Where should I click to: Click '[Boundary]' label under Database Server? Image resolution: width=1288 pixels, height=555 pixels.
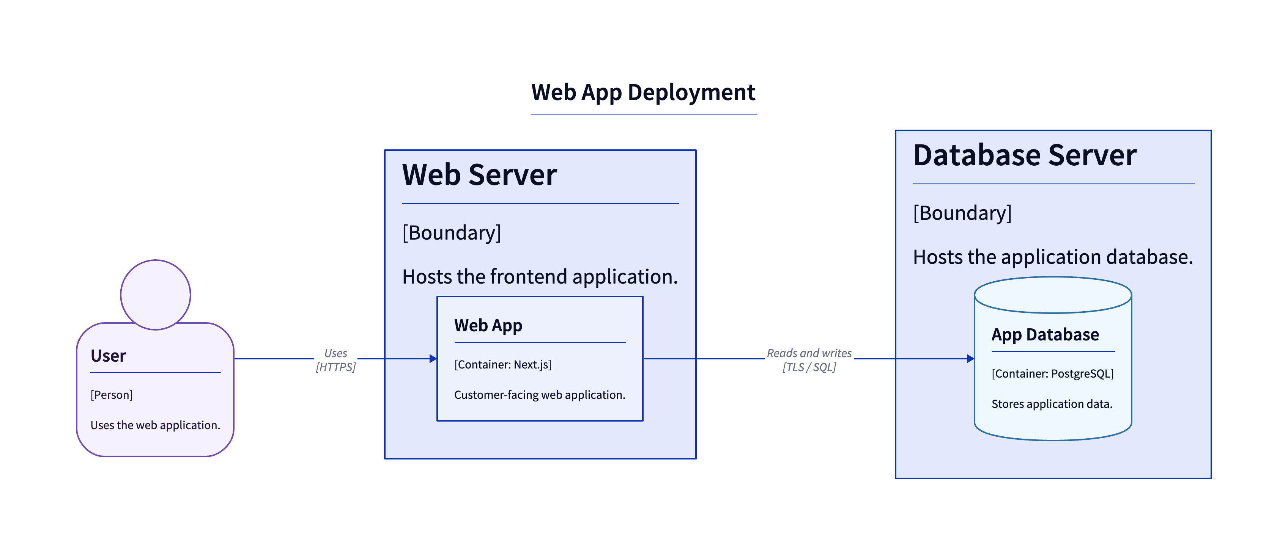(x=962, y=213)
